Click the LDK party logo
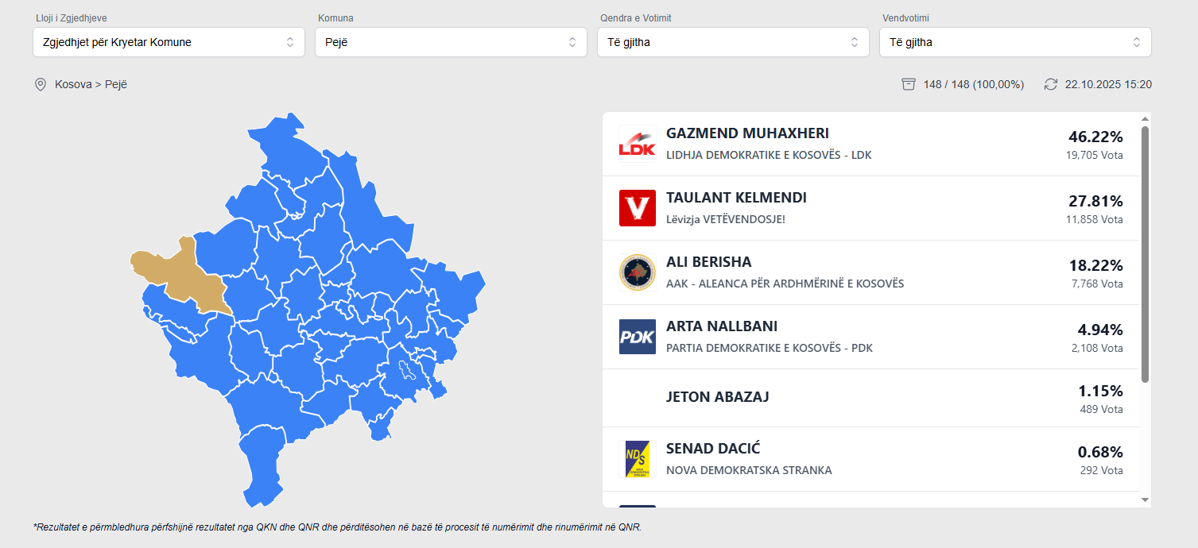Image resolution: width=1198 pixels, height=548 pixels. coord(637,144)
